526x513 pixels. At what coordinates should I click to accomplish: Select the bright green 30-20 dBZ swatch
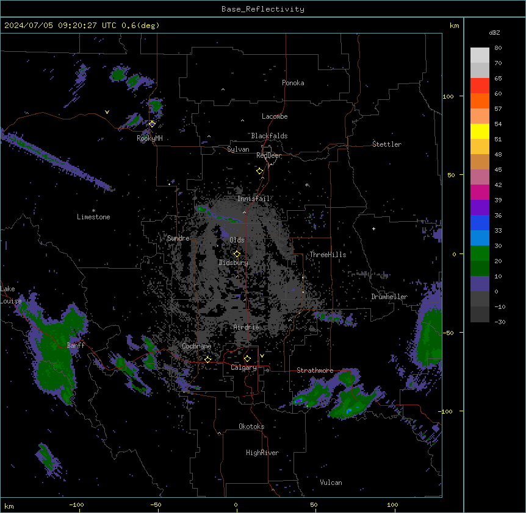point(480,253)
